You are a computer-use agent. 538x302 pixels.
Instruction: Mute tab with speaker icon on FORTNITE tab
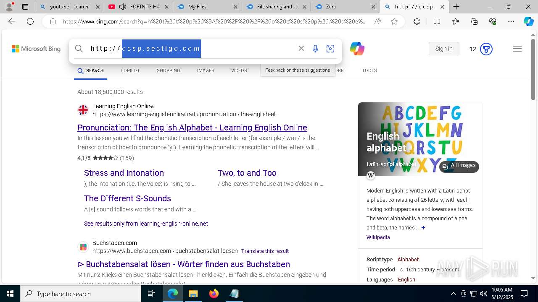[x=122, y=7]
